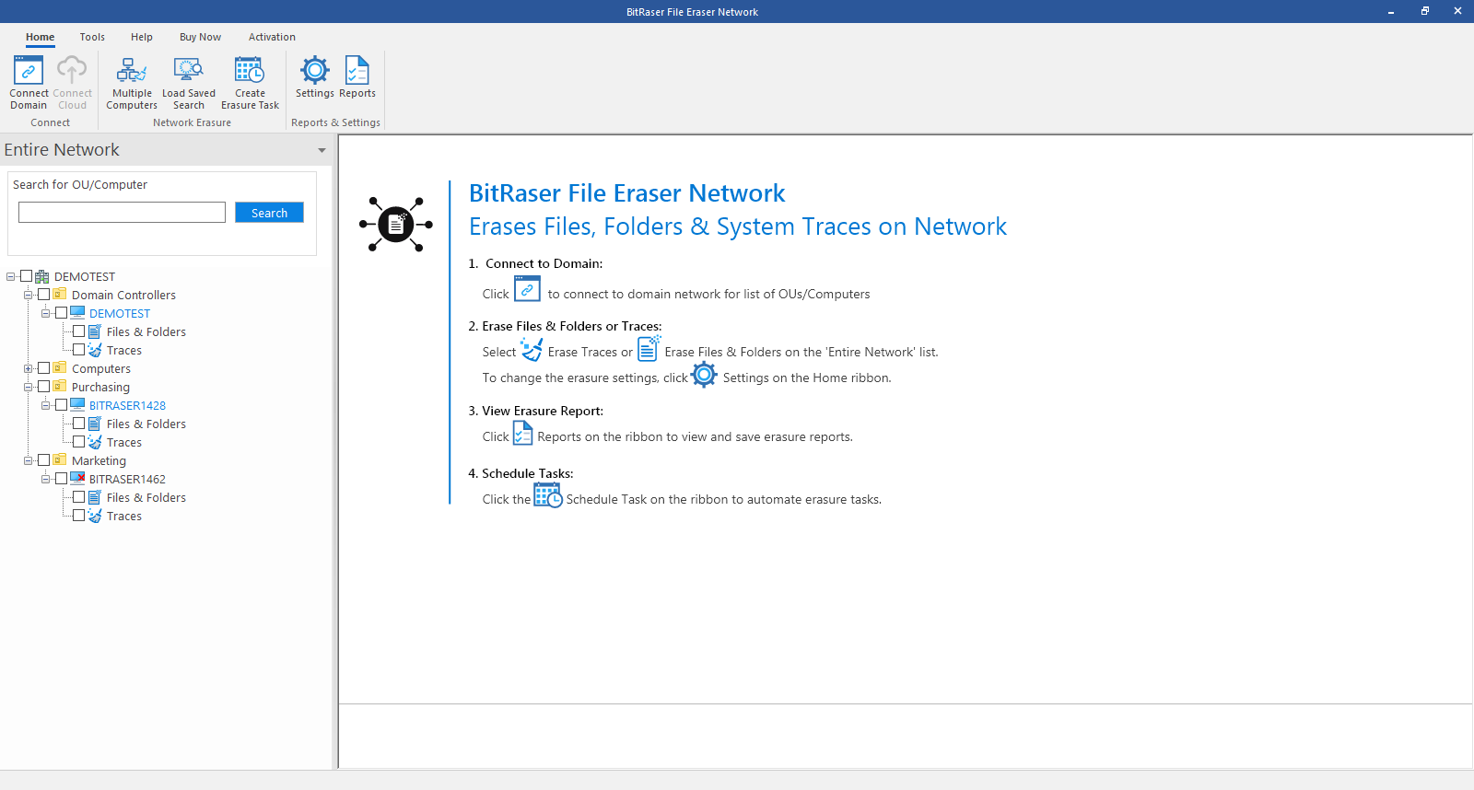1474x790 pixels.
Task: Select the BITRASER1462 computer label
Action: (127, 479)
